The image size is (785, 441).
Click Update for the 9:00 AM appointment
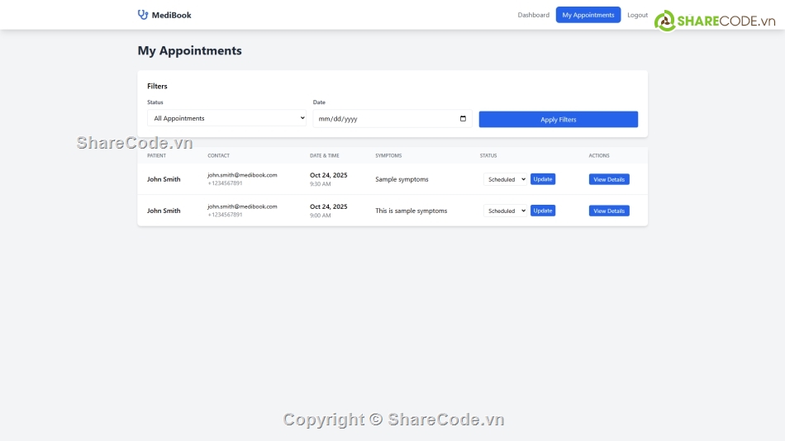pyautogui.click(x=542, y=211)
